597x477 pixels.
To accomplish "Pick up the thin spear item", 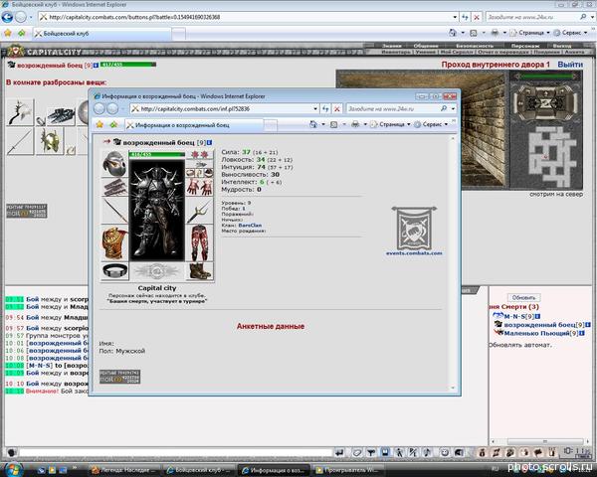I will [x=20, y=141].
